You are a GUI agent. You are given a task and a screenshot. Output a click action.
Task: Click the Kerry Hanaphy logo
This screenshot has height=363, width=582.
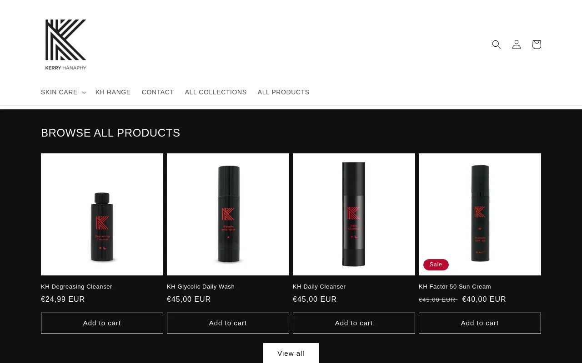pyautogui.click(x=66, y=44)
